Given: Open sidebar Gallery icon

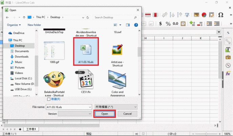Looking at the screenshot, I should (228, 57).
